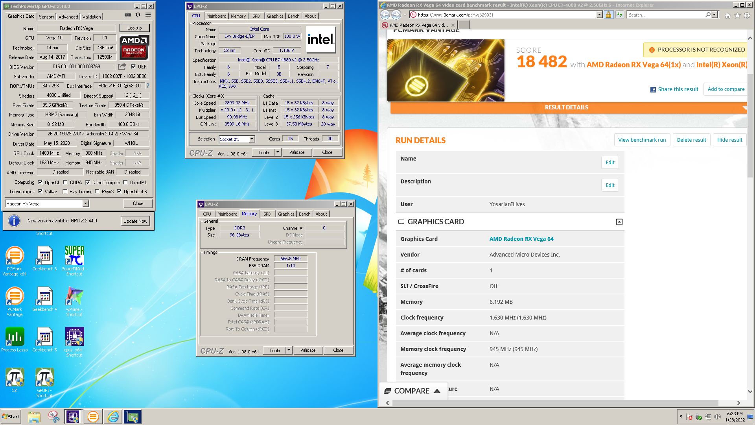Click the BIOS export arrow icon in GPU-Z
Screen dimensions: 755x425
tap(122, 67)
